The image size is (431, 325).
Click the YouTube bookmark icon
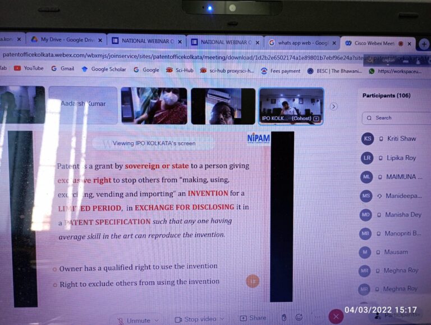click(18, 69)
